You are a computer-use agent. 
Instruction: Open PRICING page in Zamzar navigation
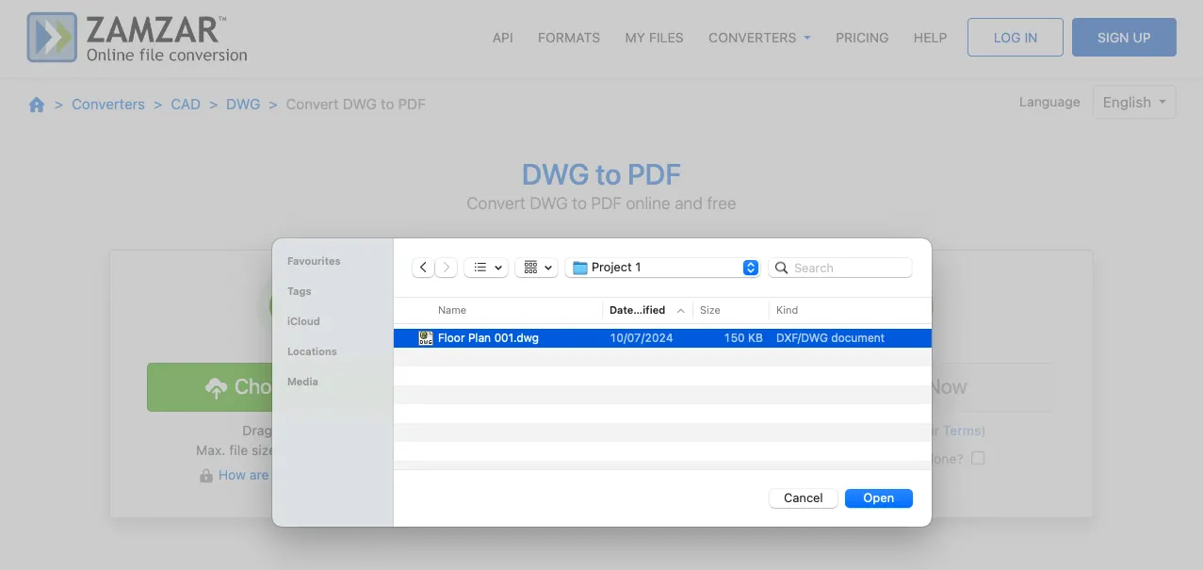[x=862, y=38]
